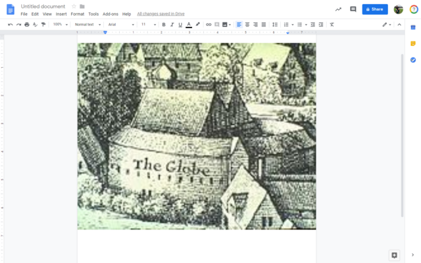
Task: Insert a link
Action: point(209,24)
